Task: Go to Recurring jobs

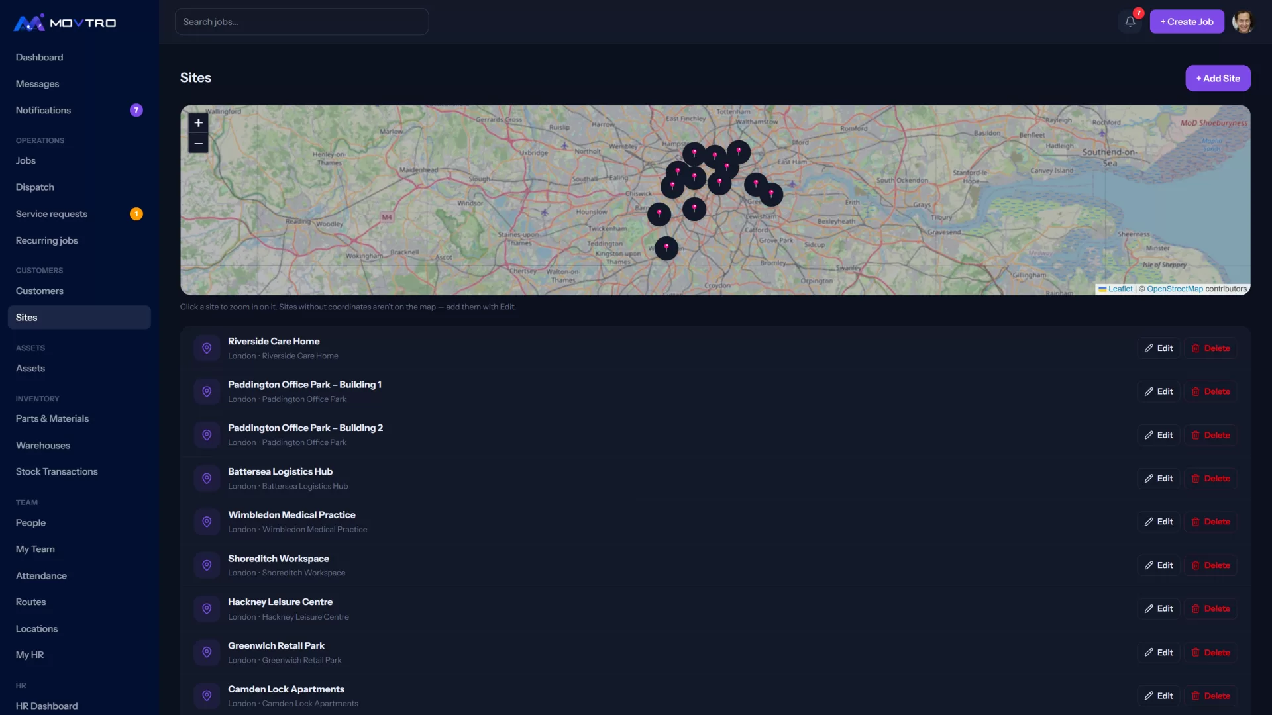Action: pos(79,241)
